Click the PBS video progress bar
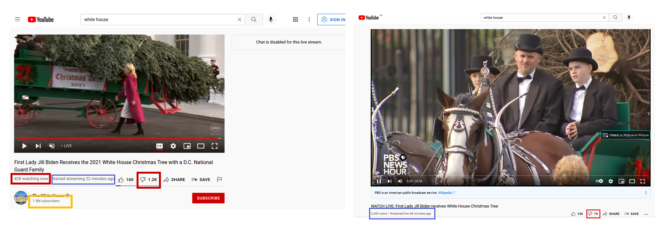The image size is (665, 228). click(x=511, y=176)
